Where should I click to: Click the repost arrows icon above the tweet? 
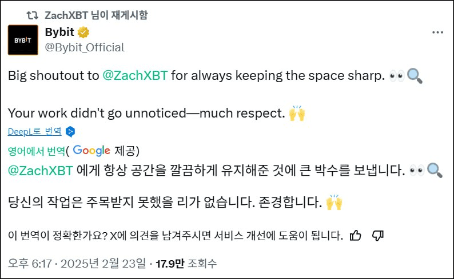coord(32,15)
